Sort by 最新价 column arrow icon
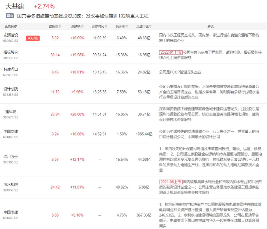Viewport: 267px width, 229px height. click(x=60, y=26)
